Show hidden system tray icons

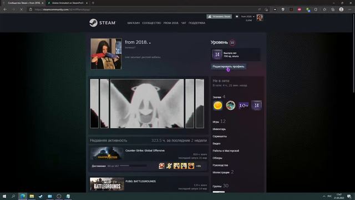coord(324,196)
